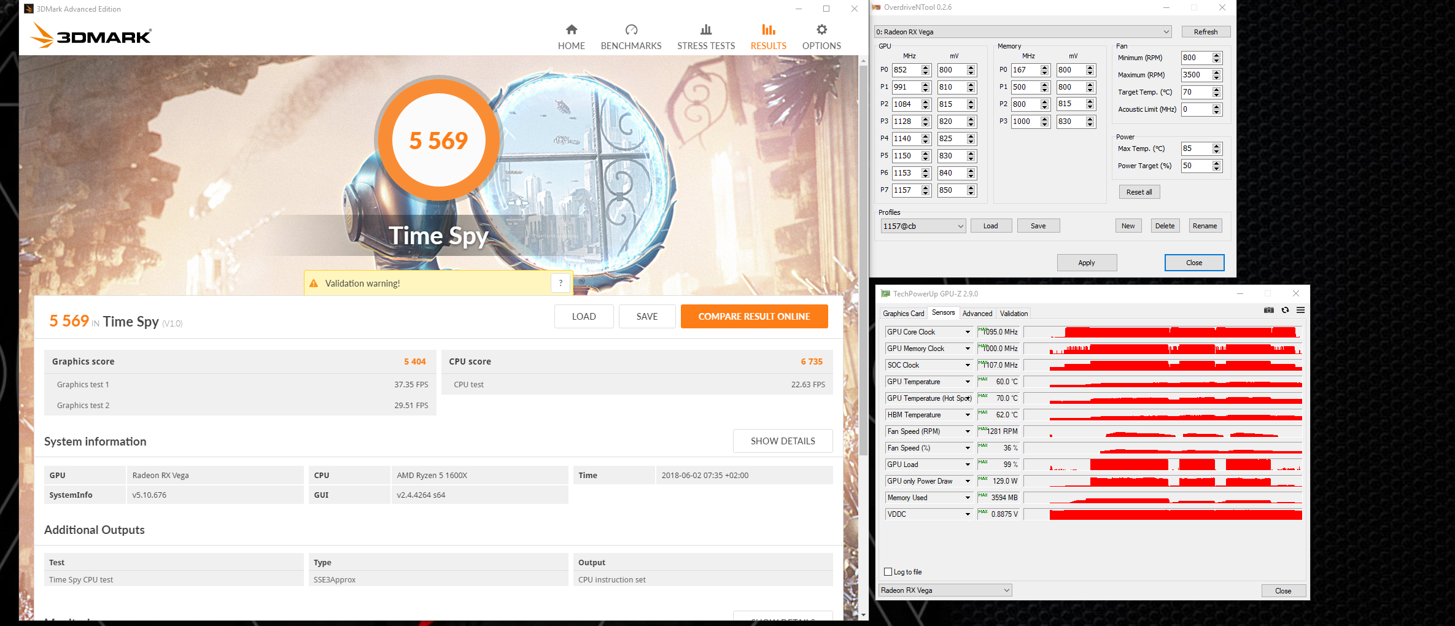Open validation warning help question mark
The image size is (1455, 626).
(561, 283)
